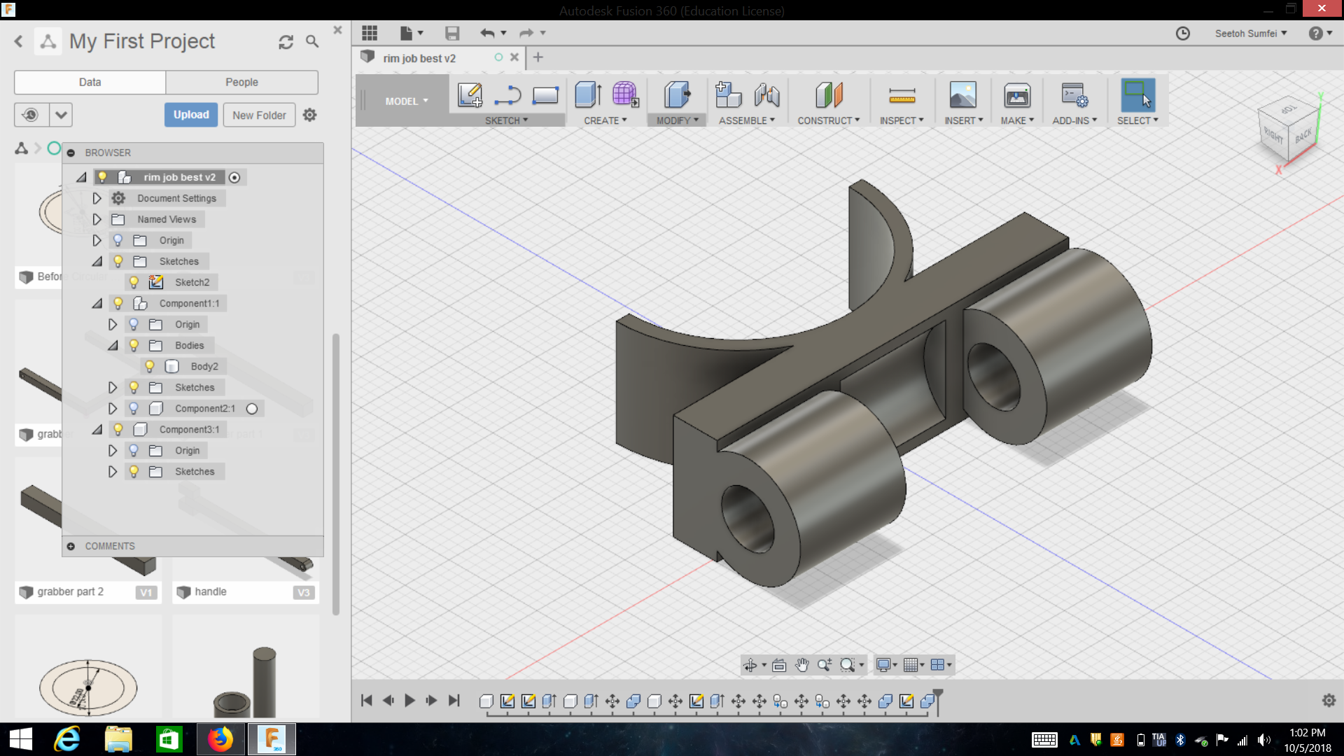The width and height of the screenshot is (1344, 756).
Task: Activate Component2:1 radio button
Action: coord(252,409)
